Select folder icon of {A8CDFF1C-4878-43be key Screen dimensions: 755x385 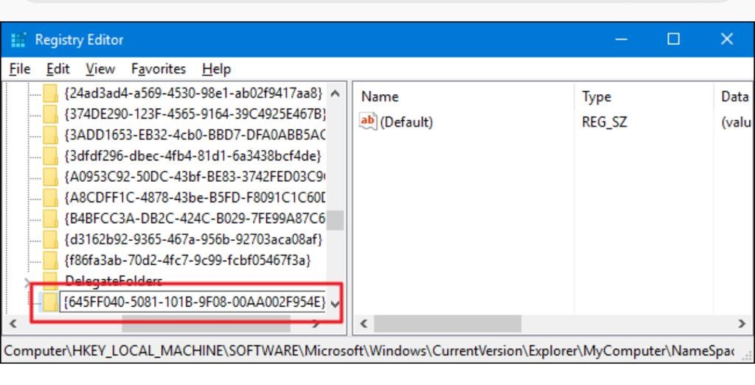50,197
